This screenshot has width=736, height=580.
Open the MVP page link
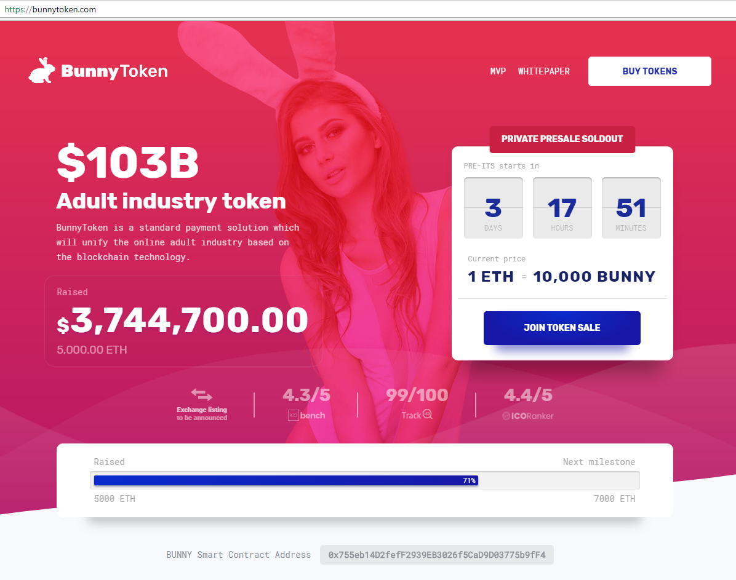point(498,71)
